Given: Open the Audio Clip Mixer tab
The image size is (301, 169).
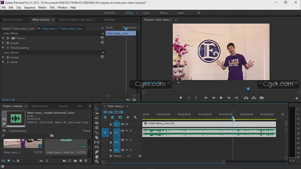Looking at the screenshot, I should coord(76,20).
